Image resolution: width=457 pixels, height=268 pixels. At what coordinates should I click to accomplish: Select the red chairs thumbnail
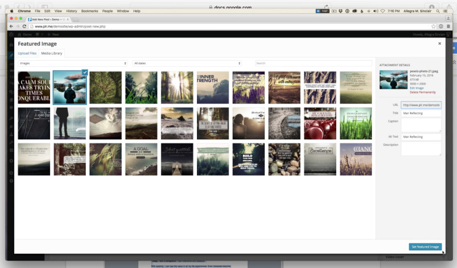[320, 123]
